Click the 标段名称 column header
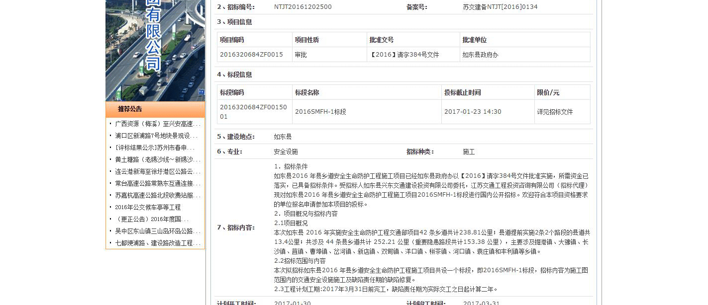The image size is (708, 305). pos(307,92)
